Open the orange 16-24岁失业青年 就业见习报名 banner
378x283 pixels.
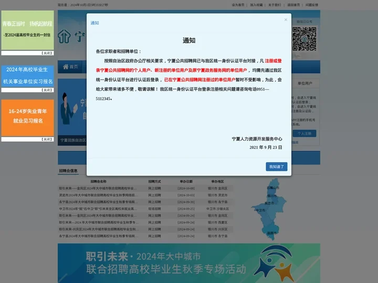coord(27,118)
